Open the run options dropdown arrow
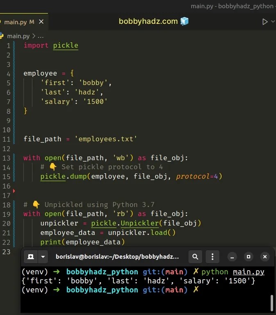The width and height of the screenshot is (276, 315). point(273,21)
